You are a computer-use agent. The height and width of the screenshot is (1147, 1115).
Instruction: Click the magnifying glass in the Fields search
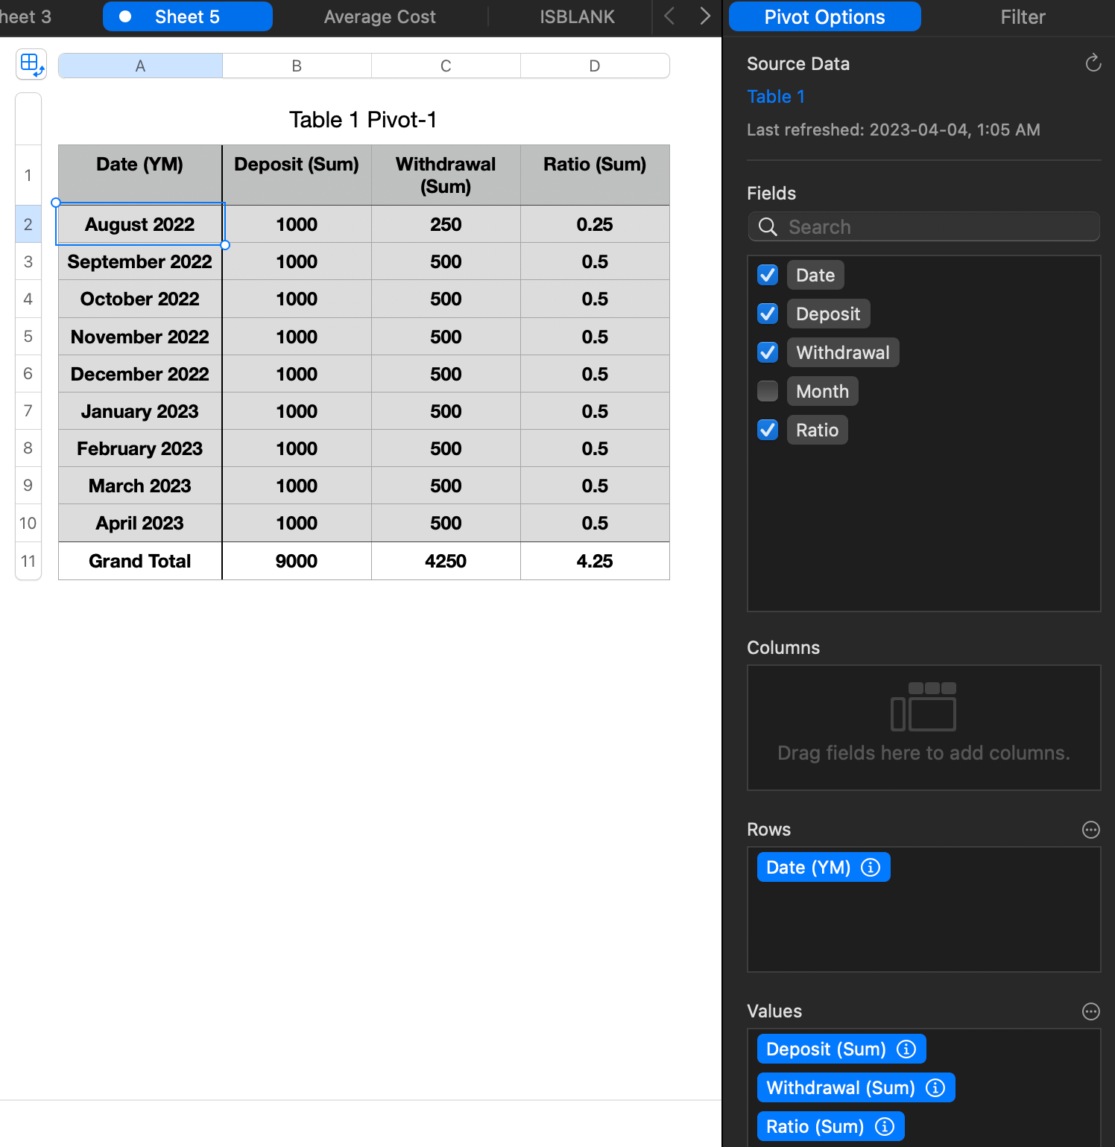point(768,226)
